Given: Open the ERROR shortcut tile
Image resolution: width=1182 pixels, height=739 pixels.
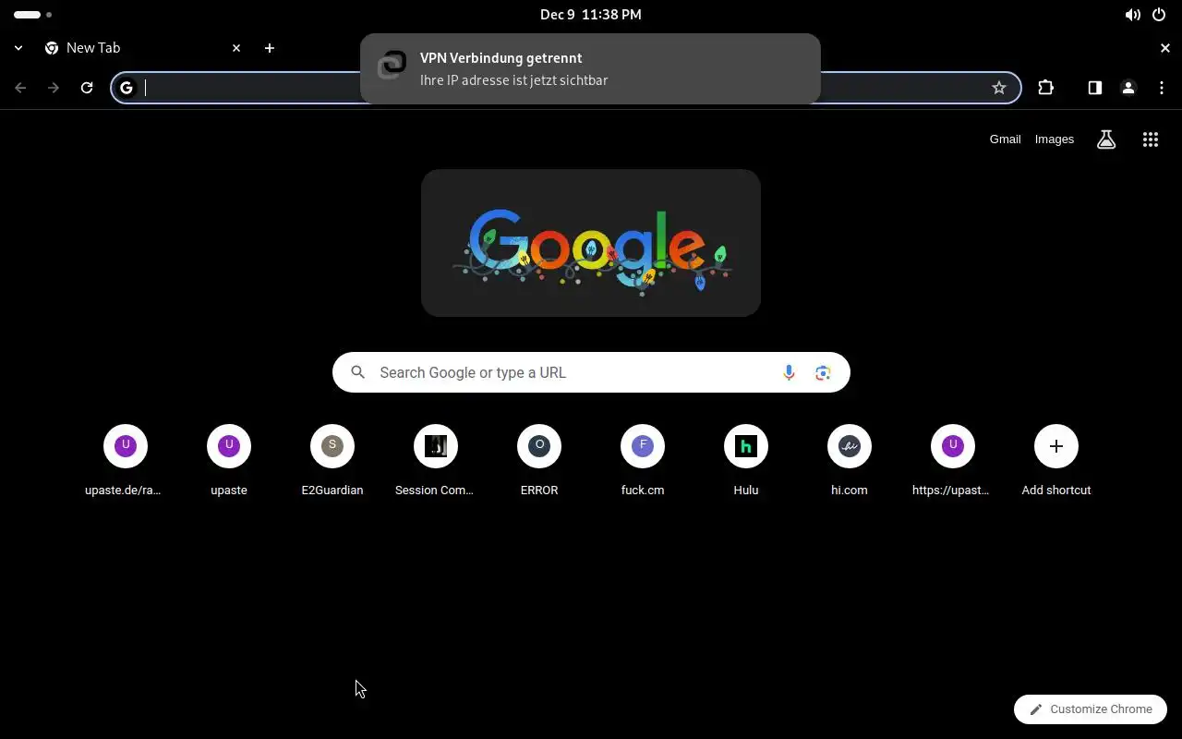Looking at the screenshot, I should pos(539,461).
